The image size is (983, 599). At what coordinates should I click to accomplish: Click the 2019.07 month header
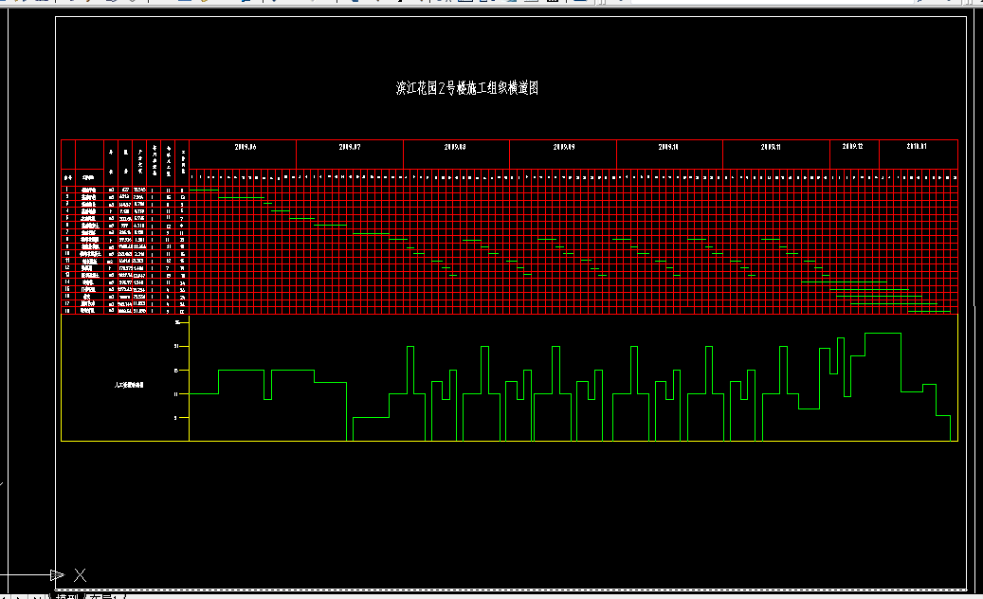[350, 147]
